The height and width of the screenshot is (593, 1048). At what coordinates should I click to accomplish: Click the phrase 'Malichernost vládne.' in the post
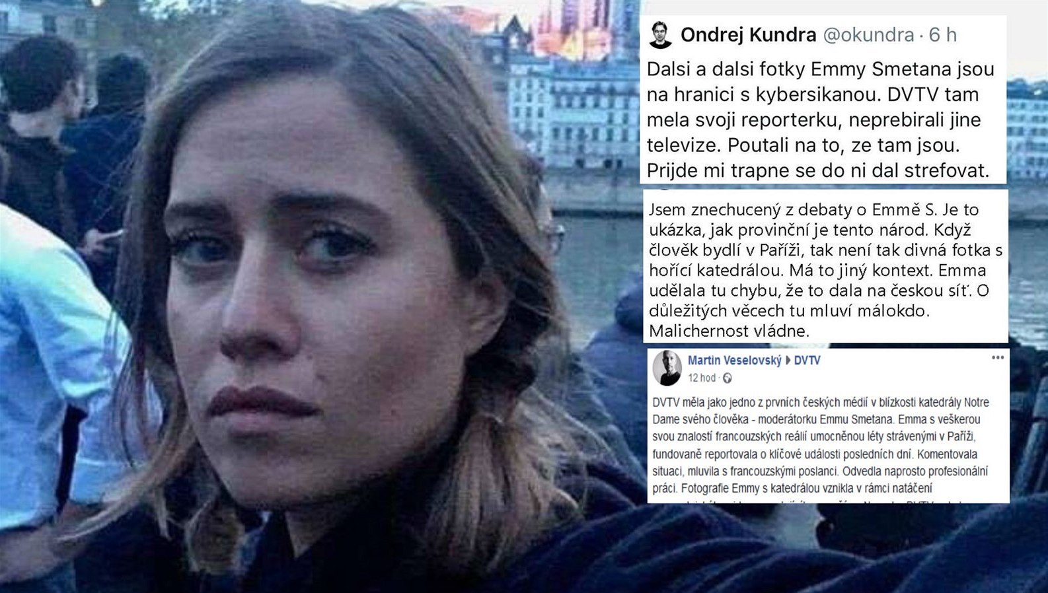(729, 331)
